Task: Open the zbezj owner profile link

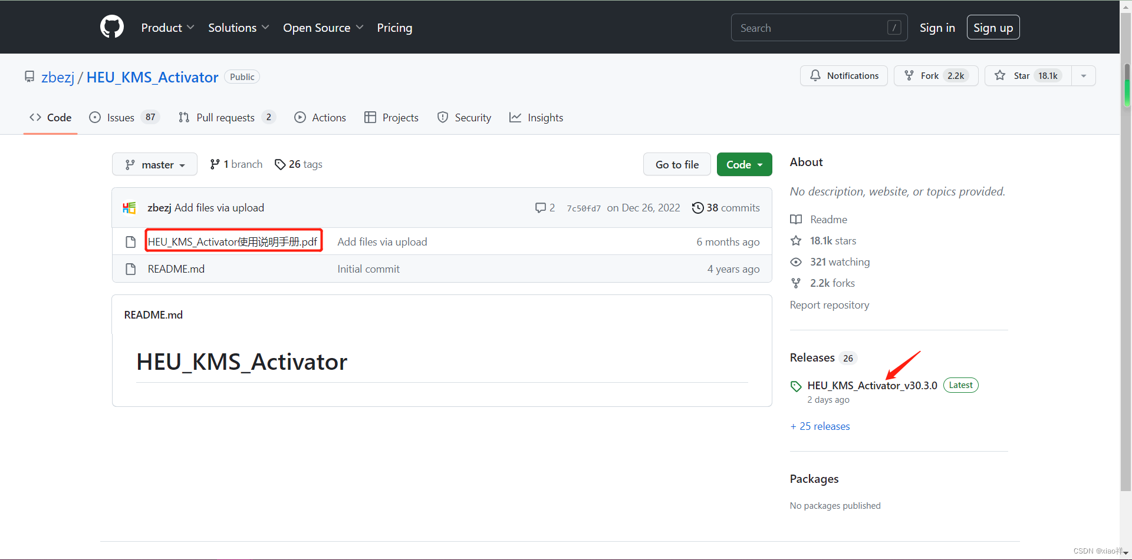Action: pyautogui.click(x=58, y=77)
